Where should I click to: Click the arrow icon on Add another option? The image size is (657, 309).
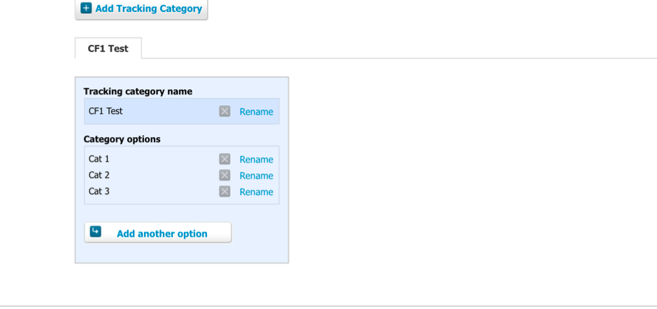pos(96,232)
